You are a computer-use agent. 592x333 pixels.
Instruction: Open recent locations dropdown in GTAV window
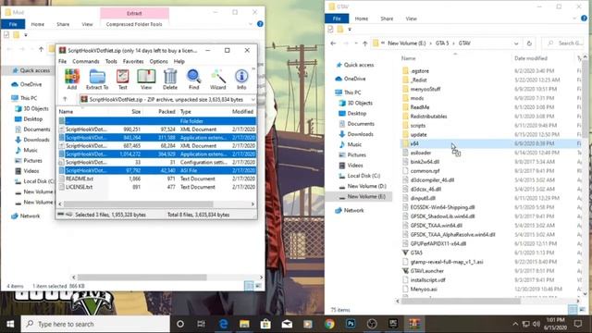[355, 43]
